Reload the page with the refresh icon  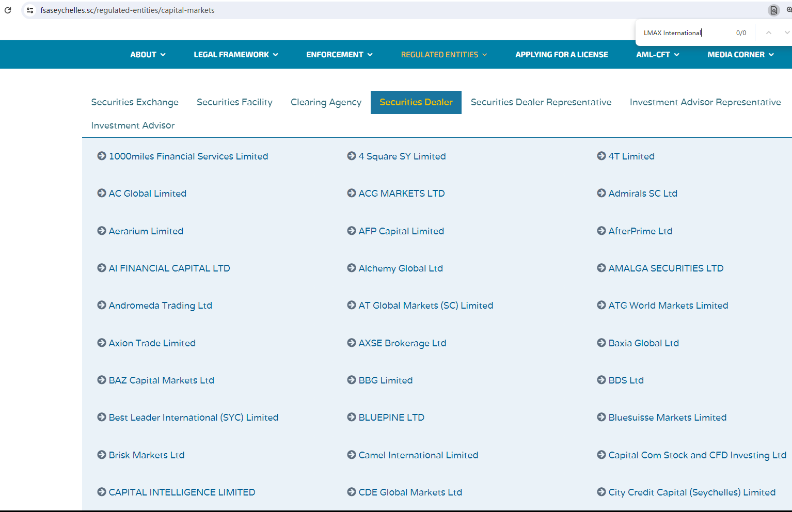pos(8,10)
